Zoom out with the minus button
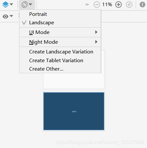The image size is (147, 148). [97, 5]
